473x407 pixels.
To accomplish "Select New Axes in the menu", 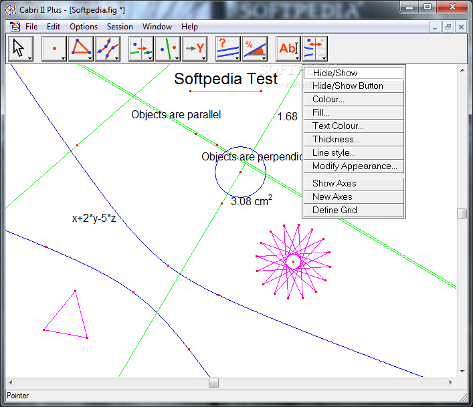I will [353, 196].
